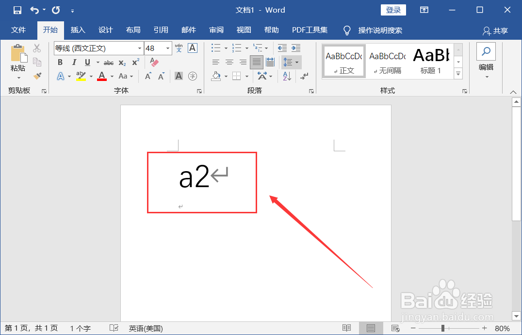Image resolution: width=522 pixels, height=335 pixels.
Task: Open line and paragraph spacing
Action: pos(291,62)
